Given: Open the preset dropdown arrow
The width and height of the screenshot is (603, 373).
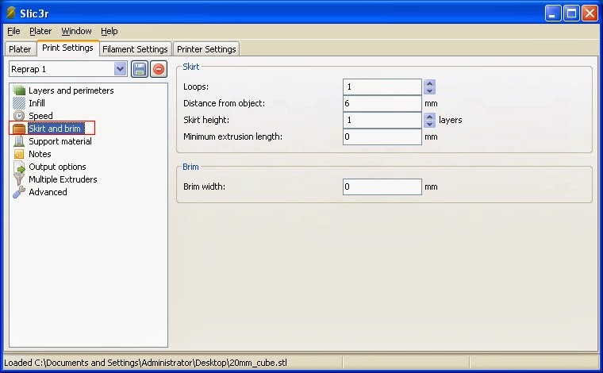Looking at the screenshot, I should (121, 69).
